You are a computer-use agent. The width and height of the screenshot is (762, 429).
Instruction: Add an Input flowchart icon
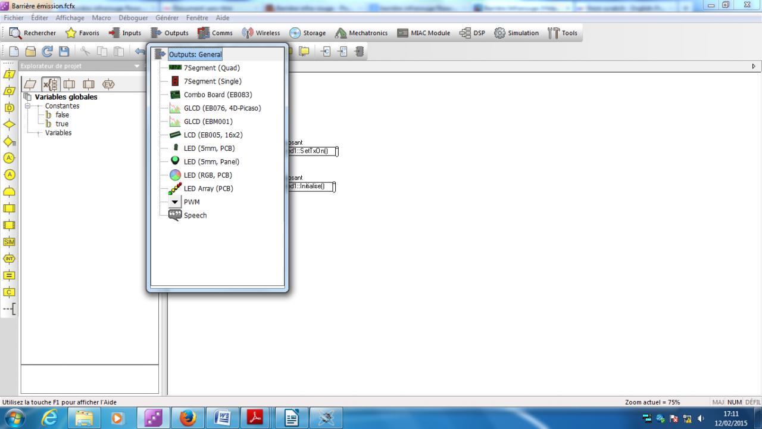pos(10,74)
